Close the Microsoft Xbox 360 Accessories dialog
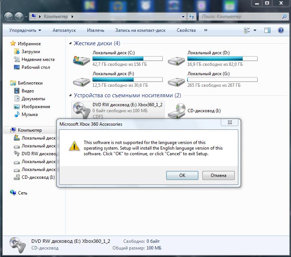291x257 pixels. coord(230,122)
